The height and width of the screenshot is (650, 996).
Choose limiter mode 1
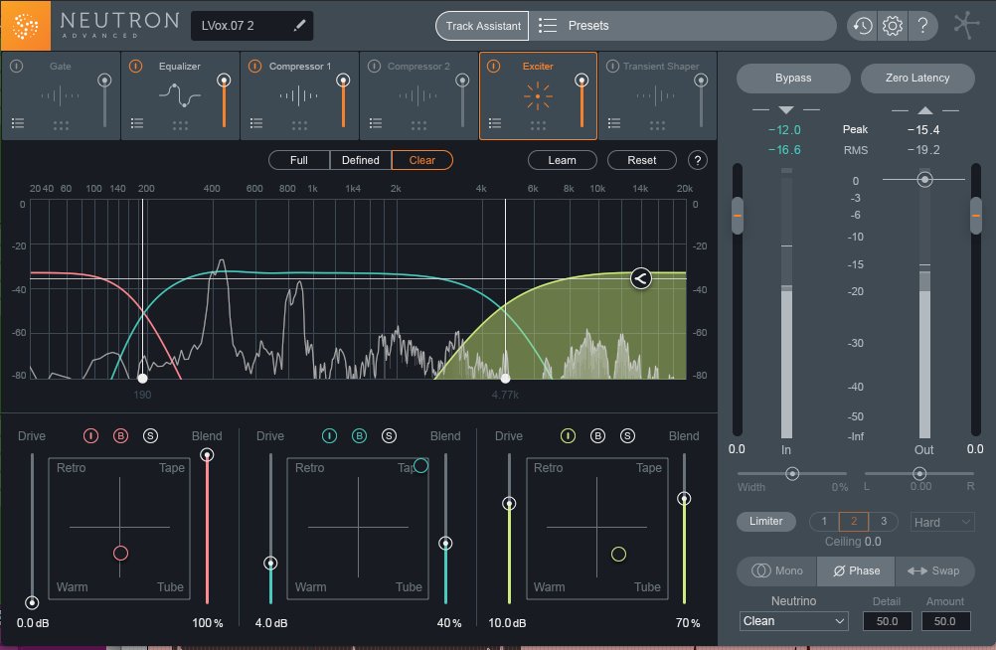[824, 521]
